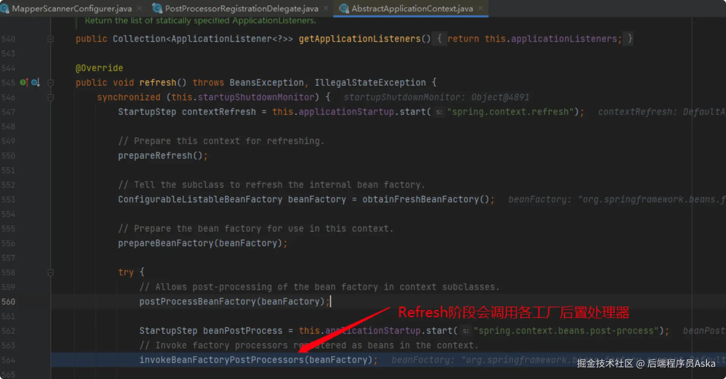Collapse the refresh() method fold at line 545
This screenshot has width=726, height=379.
[x=51, y=82]
